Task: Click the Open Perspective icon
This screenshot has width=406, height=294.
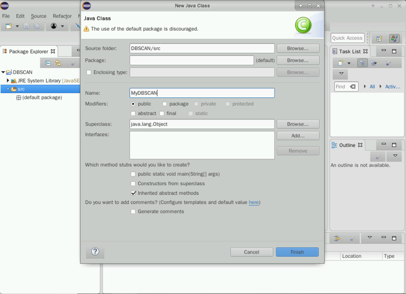Action: (379, 38)
